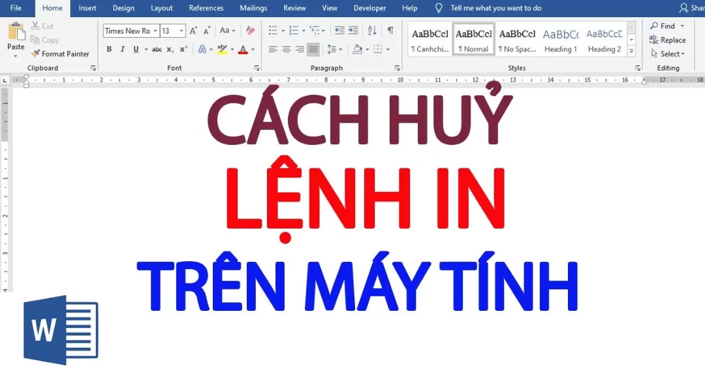Open the Times New Roman font dropdown
705x367 pixels.
coord(155,31)
